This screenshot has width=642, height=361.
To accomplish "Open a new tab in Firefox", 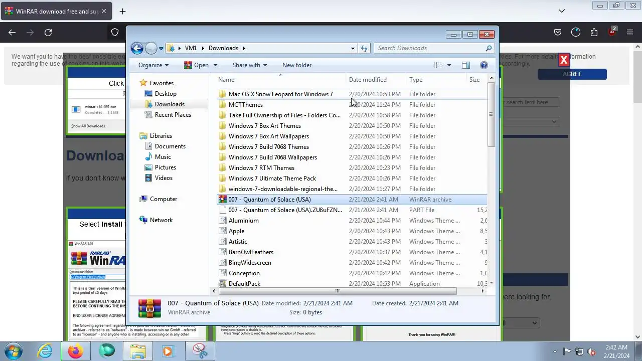I will pos(122,11).
